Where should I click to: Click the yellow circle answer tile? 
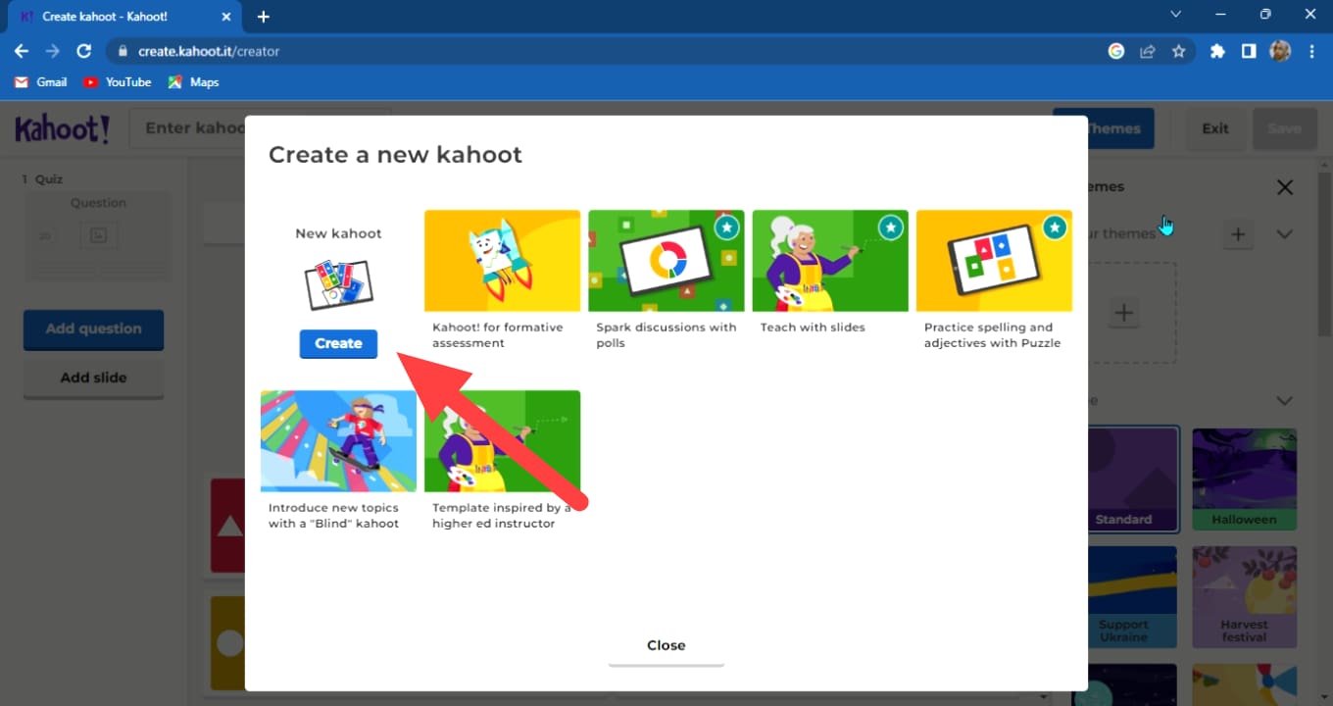coord(227,643)
